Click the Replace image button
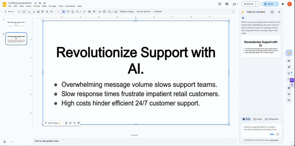This screenshot has width=295, height=146. 126,12
